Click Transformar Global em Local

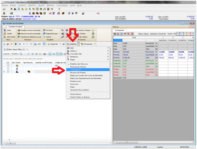pyautogui.click(x=29, y=37)
